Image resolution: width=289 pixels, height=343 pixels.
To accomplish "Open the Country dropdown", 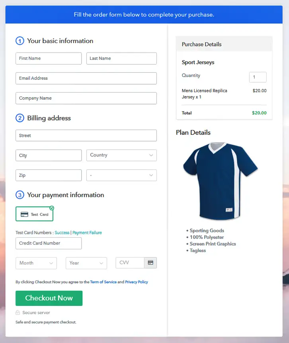I will pyautogui.click(x=121, y=155).
